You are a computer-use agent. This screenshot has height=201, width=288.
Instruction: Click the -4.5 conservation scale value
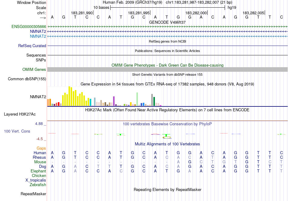[39, 139]
